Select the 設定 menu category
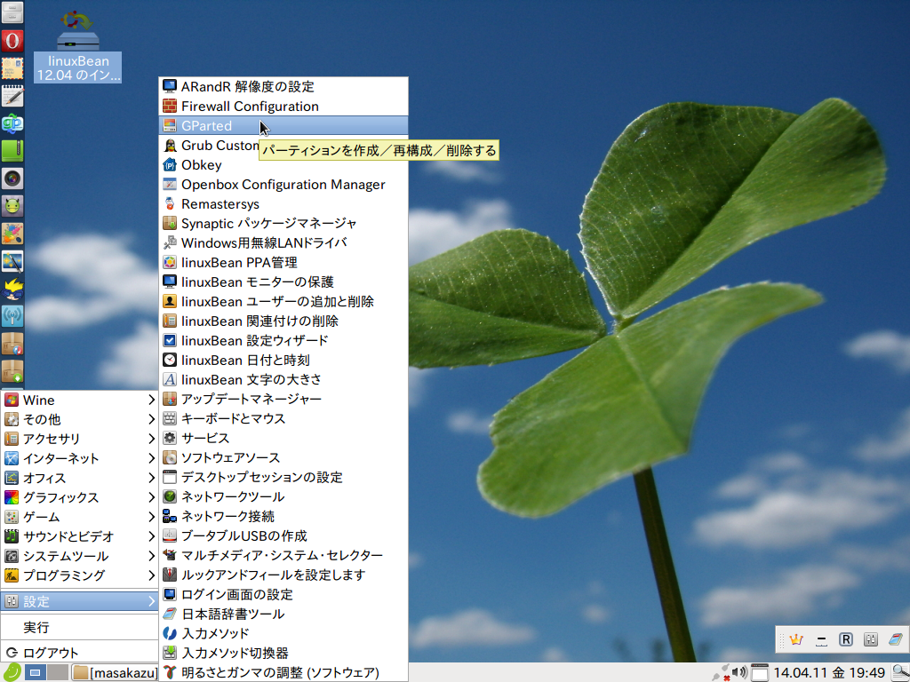The width and height of the screenshot is (910, 682). pos(79,601)
